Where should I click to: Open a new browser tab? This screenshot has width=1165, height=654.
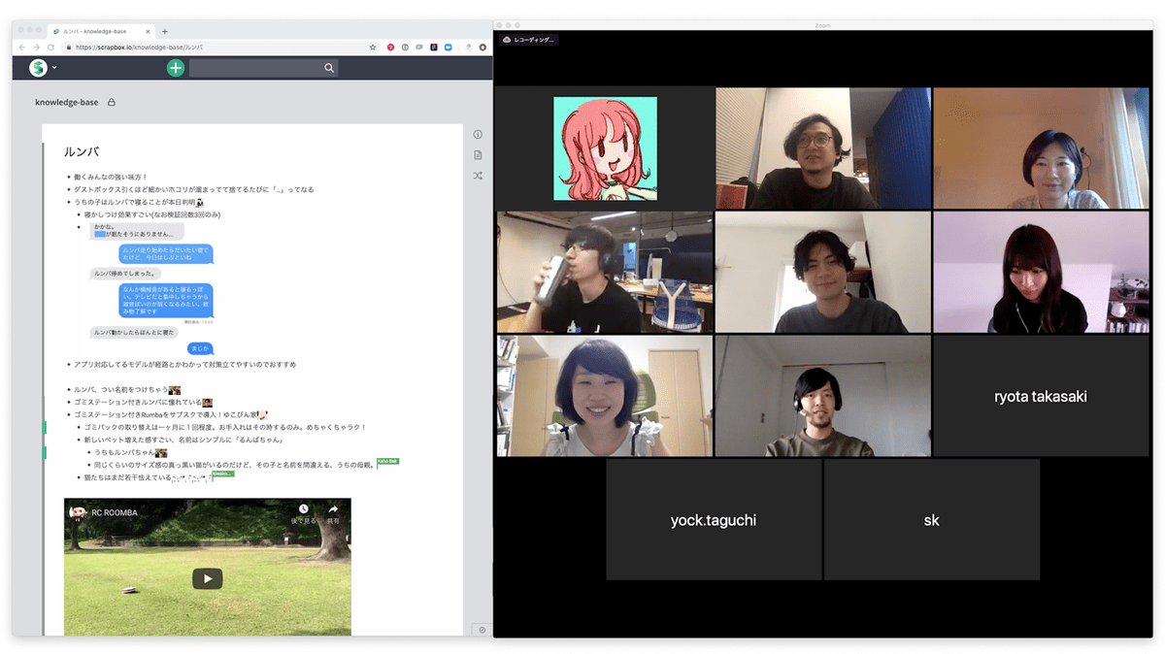pos(165,31)
